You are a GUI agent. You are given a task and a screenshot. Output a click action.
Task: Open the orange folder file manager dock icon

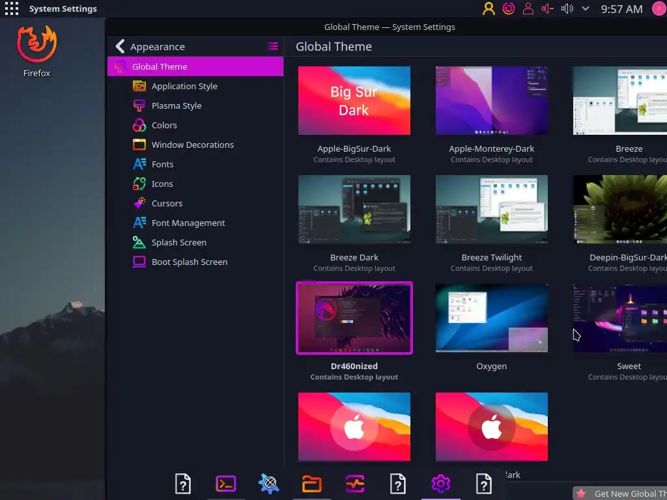tap(312, 484)
